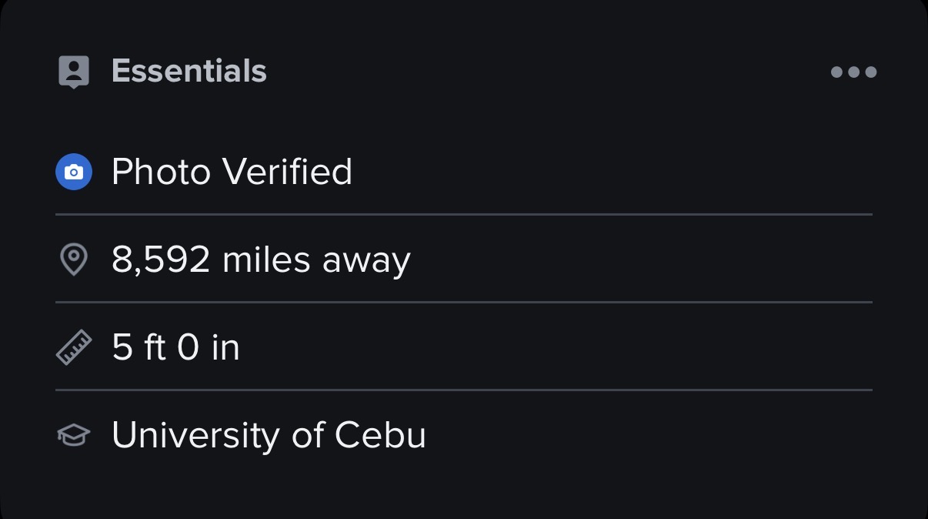Image resolution: width=928 pixels, height=519 pixels.
Task: Click the 8,592 miles away text
Action: [x=261, y=260]
